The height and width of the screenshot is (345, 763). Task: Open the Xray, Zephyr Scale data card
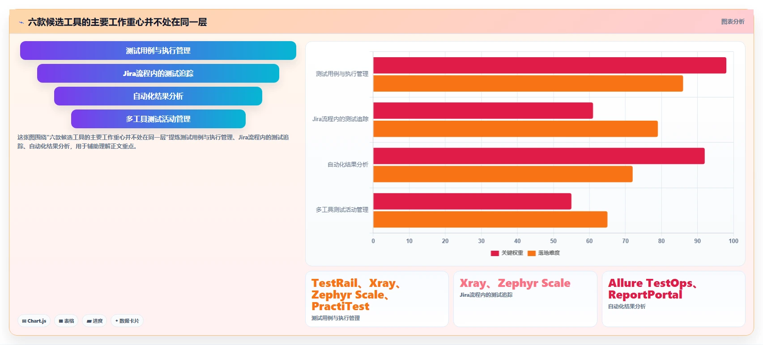525,299
